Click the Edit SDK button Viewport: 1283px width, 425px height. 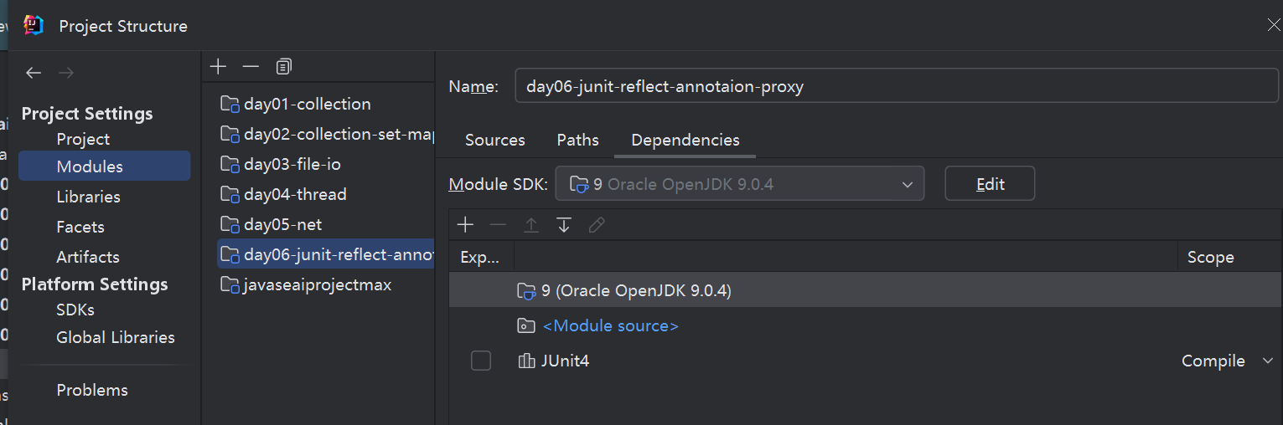(x=990, y=184)
